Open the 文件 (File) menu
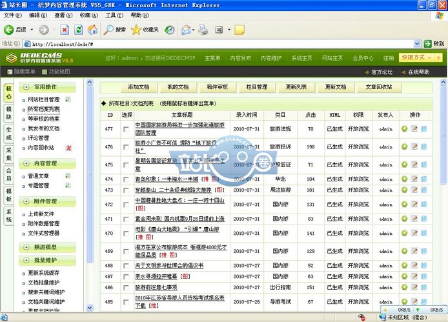 (12, 15)
